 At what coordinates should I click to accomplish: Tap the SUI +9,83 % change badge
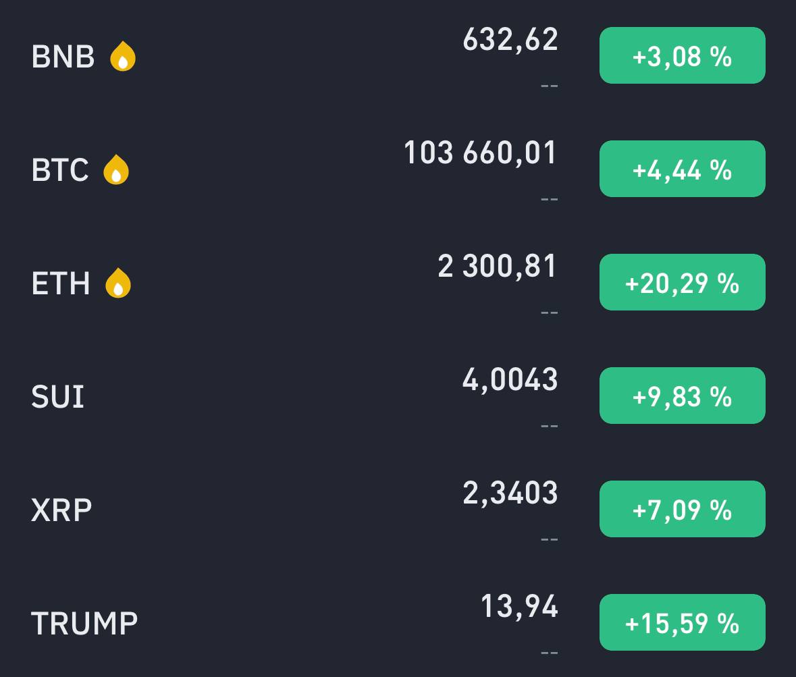683,396
